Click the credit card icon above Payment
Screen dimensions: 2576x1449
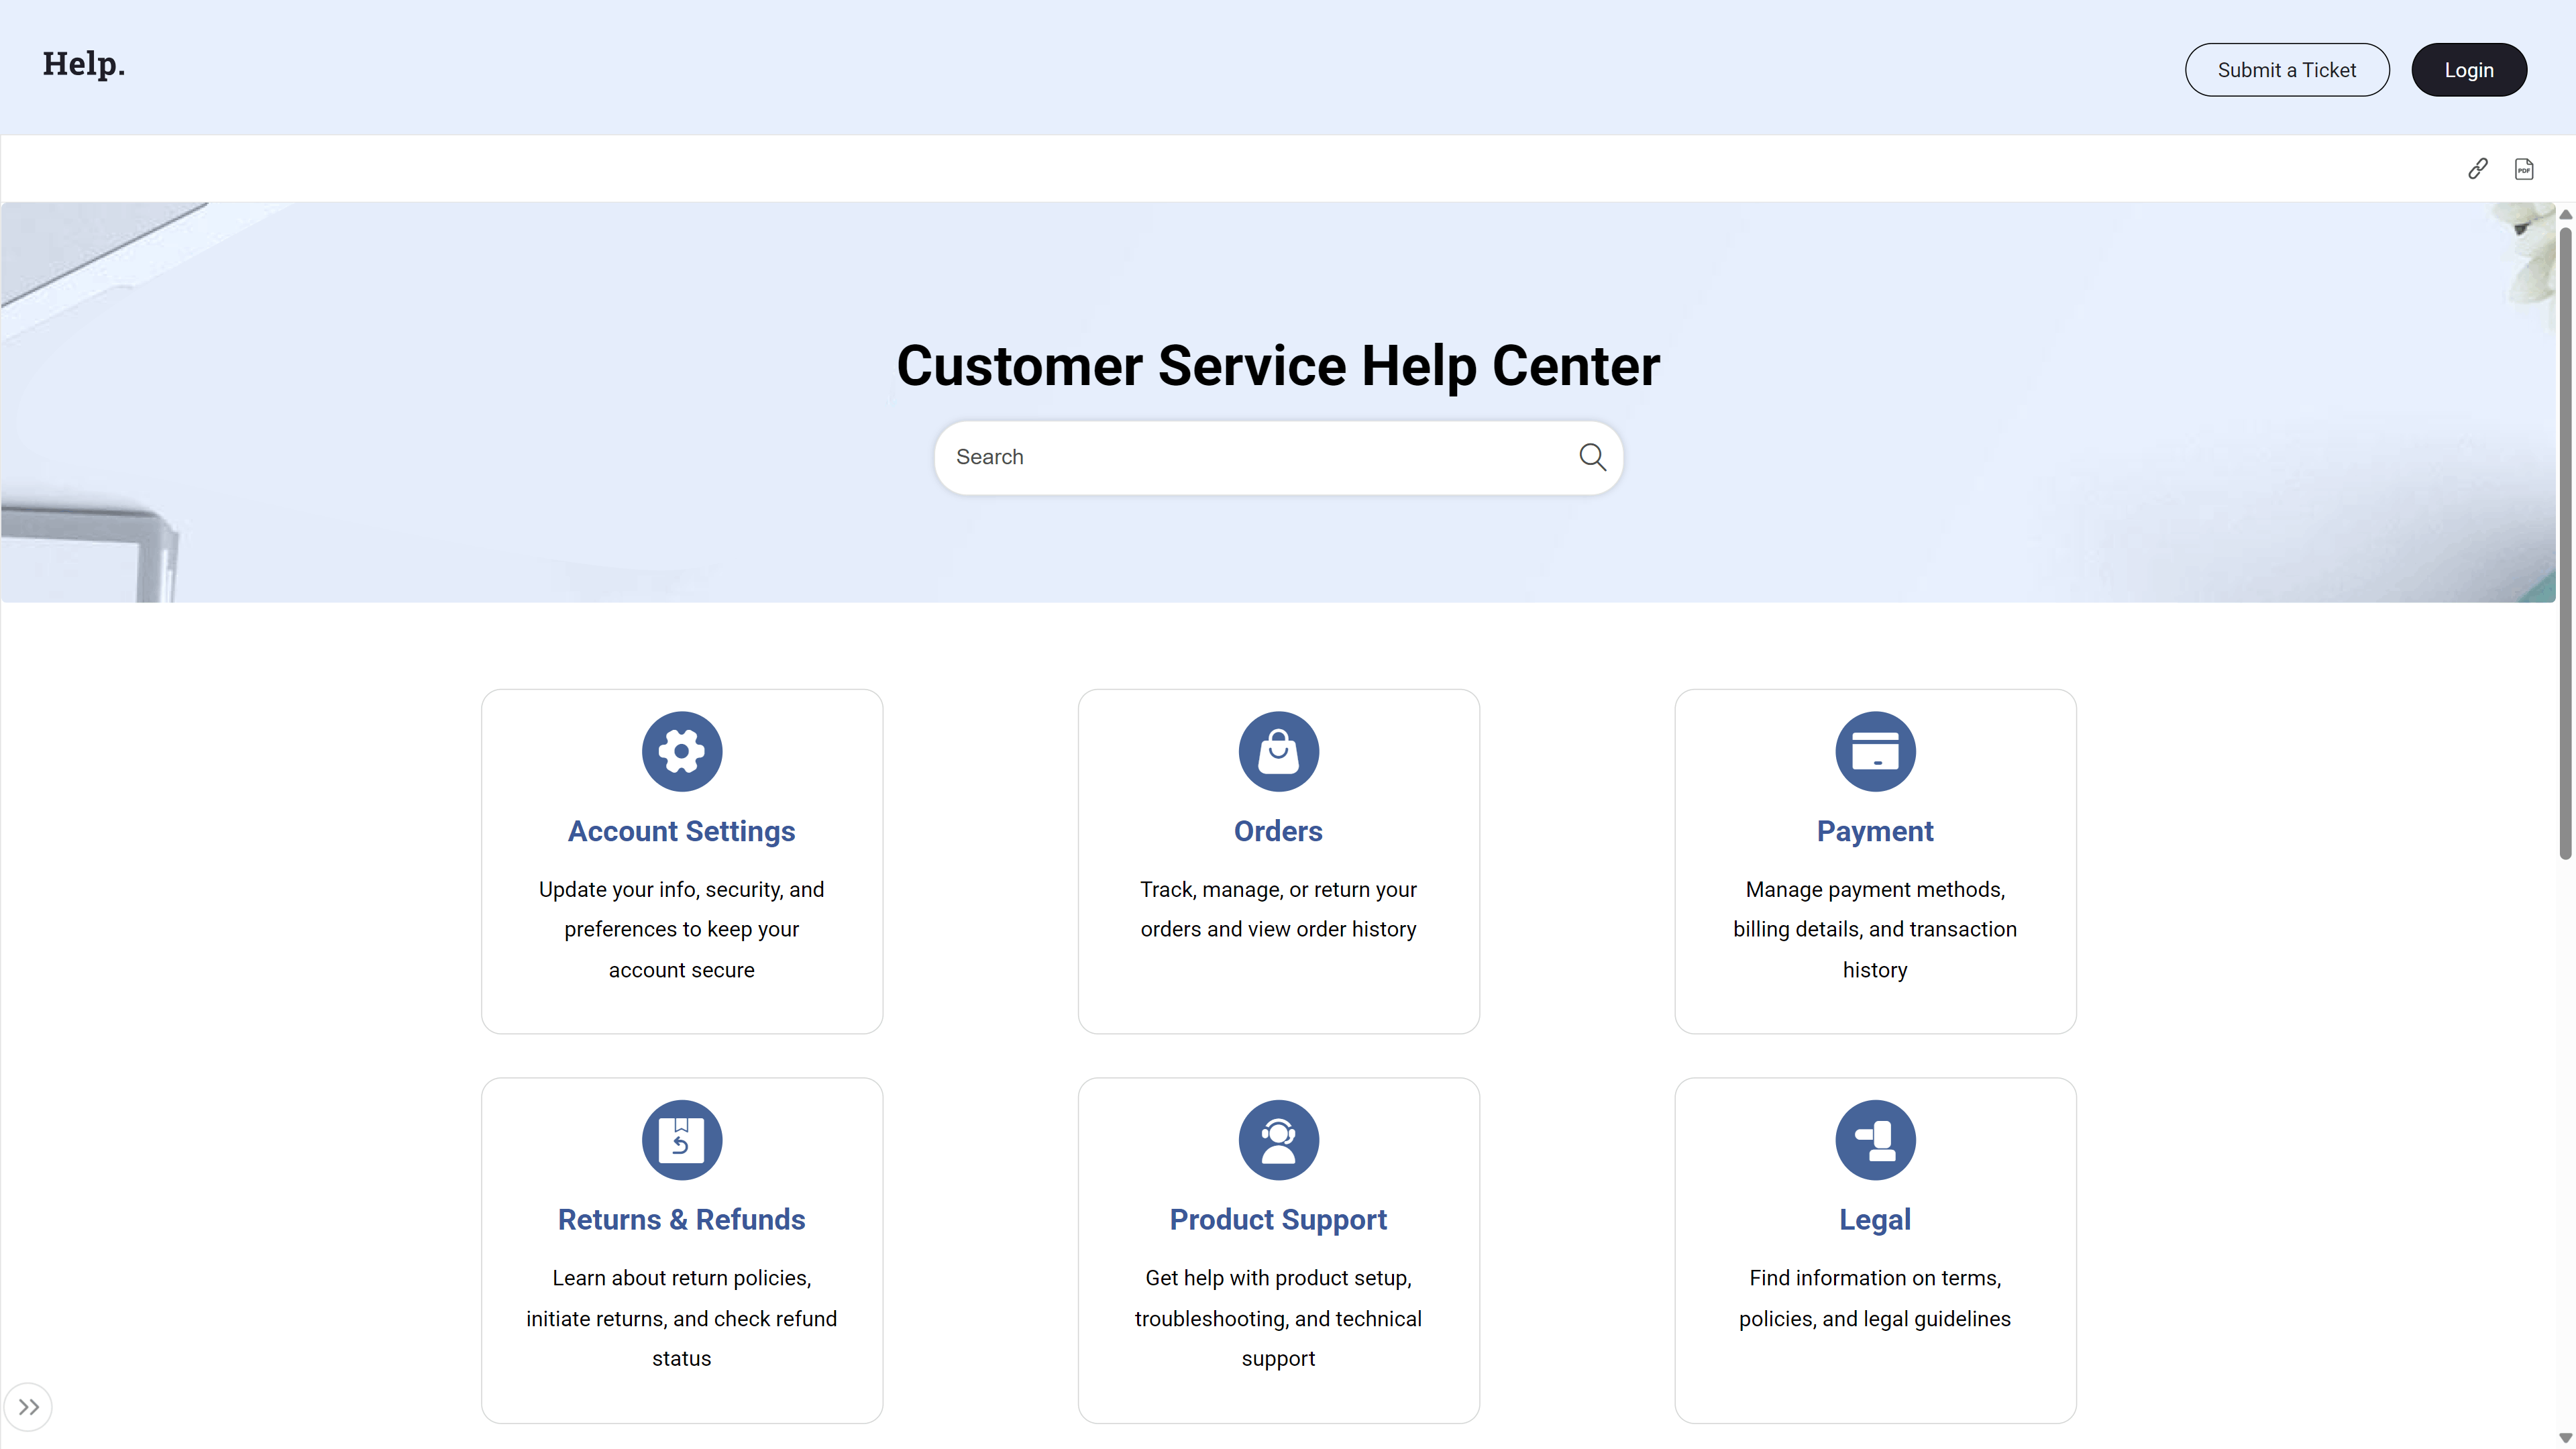pos(1875,751)
